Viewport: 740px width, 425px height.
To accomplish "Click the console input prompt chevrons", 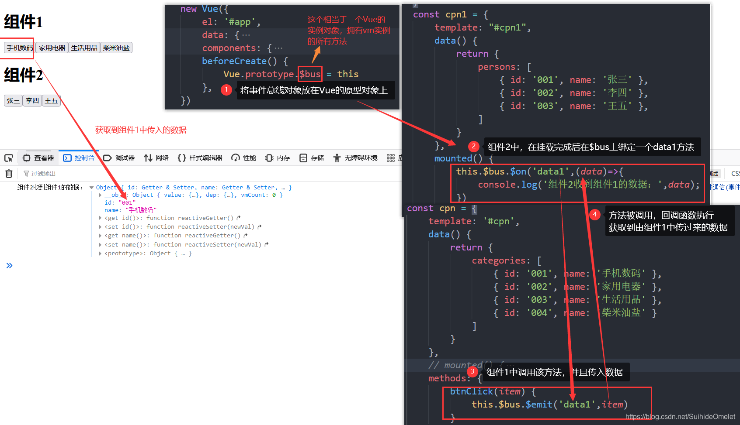I will 9,265.
